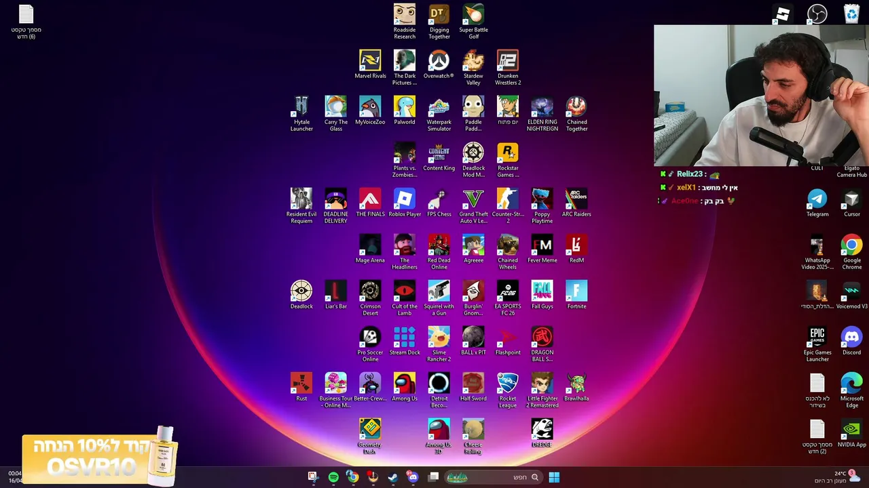Select Red Dead Online icon
Screen dimensions: 869x488
(x=439, y=251)
